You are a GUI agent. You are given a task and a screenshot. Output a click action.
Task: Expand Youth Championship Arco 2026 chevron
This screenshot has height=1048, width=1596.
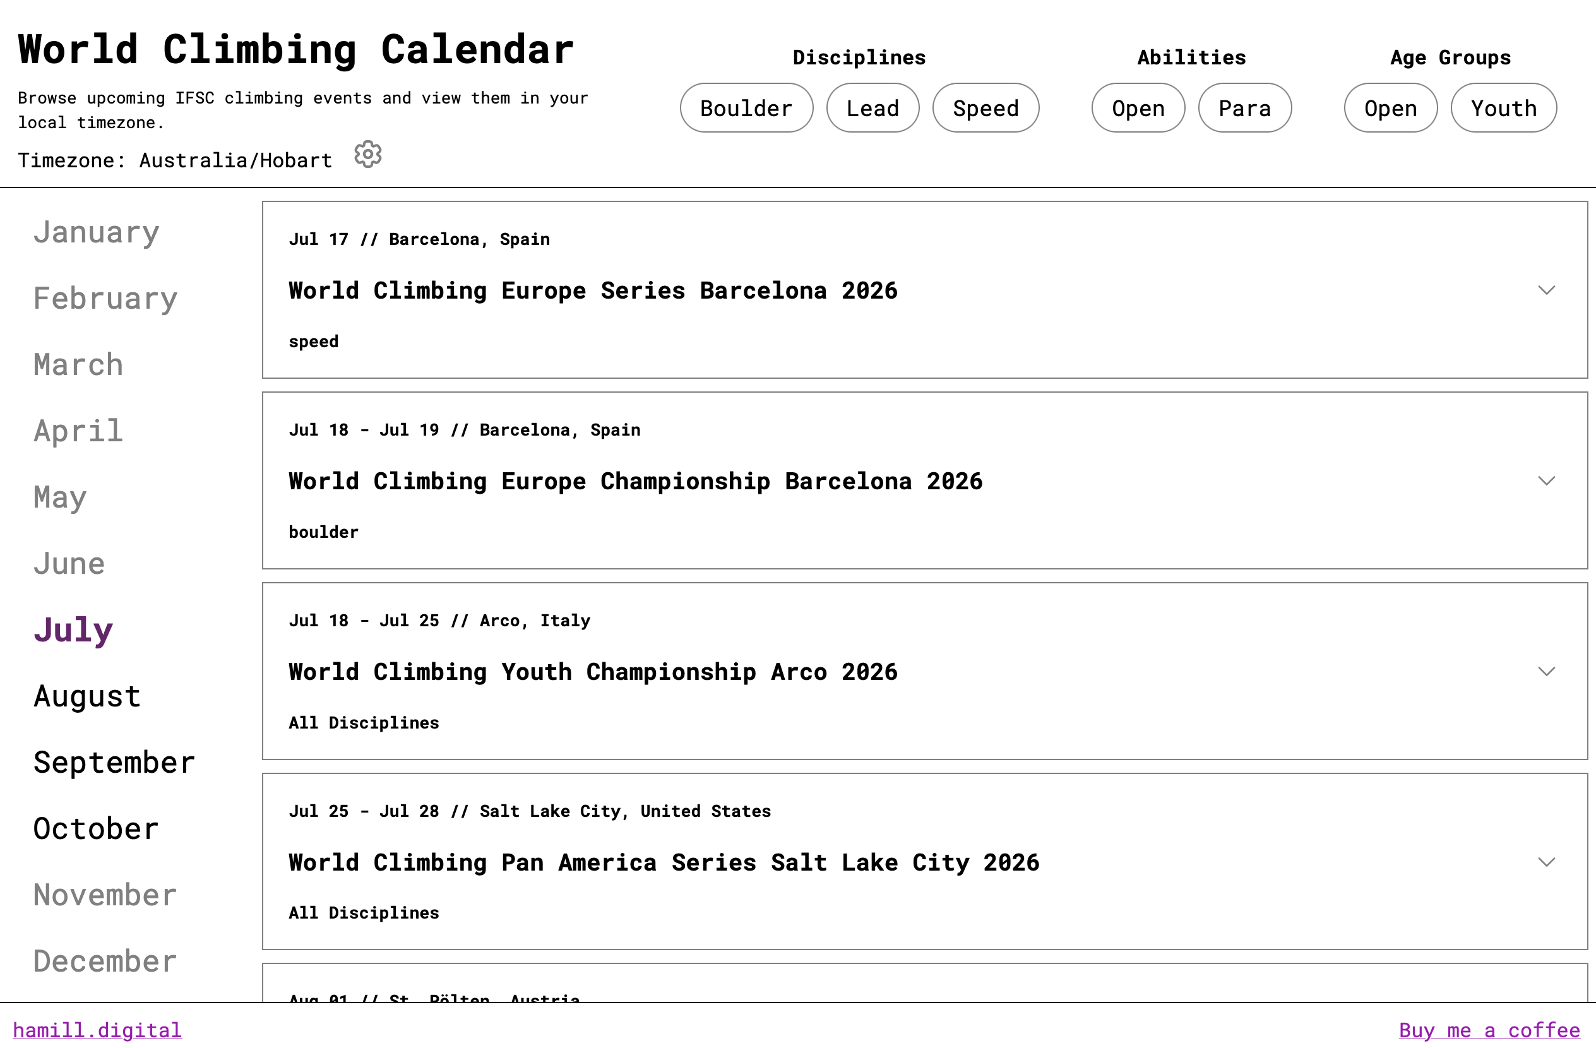click(1546, 671)
